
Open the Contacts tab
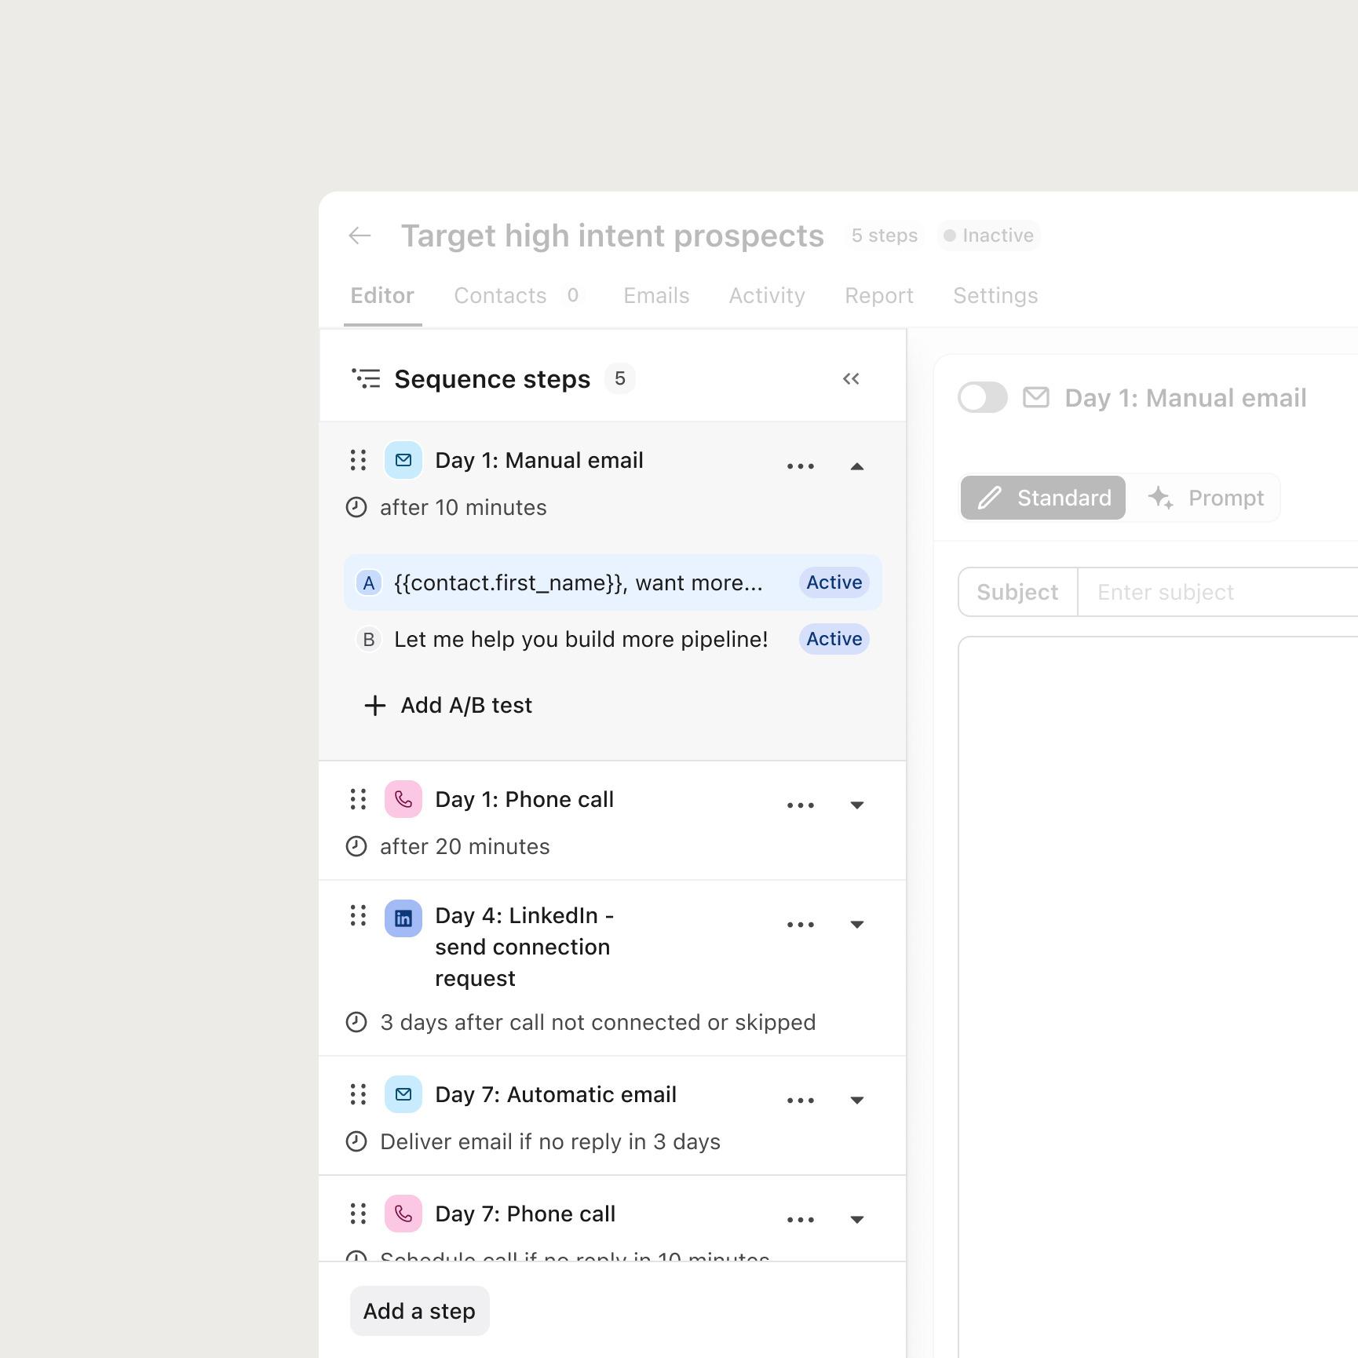[500, 296]
